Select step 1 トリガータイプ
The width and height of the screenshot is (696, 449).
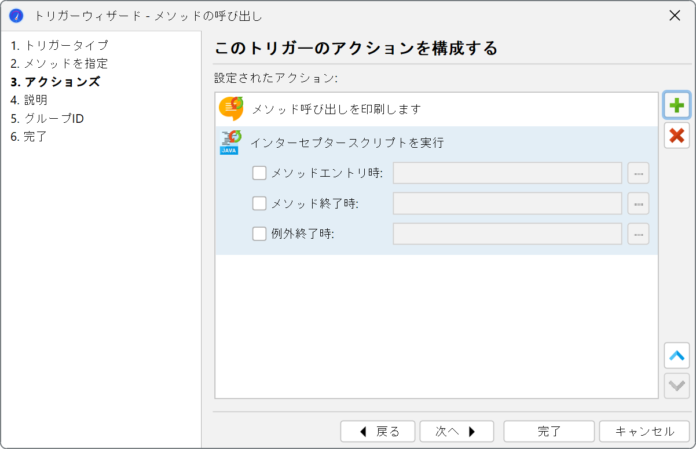click(59, 45)
